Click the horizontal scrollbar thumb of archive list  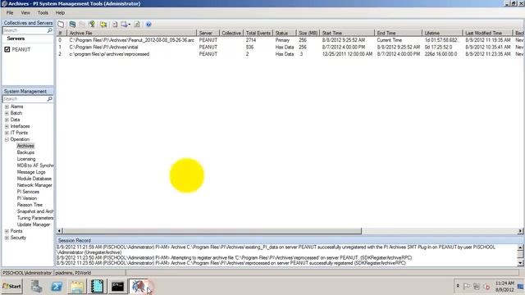click(x=212, y=231)
